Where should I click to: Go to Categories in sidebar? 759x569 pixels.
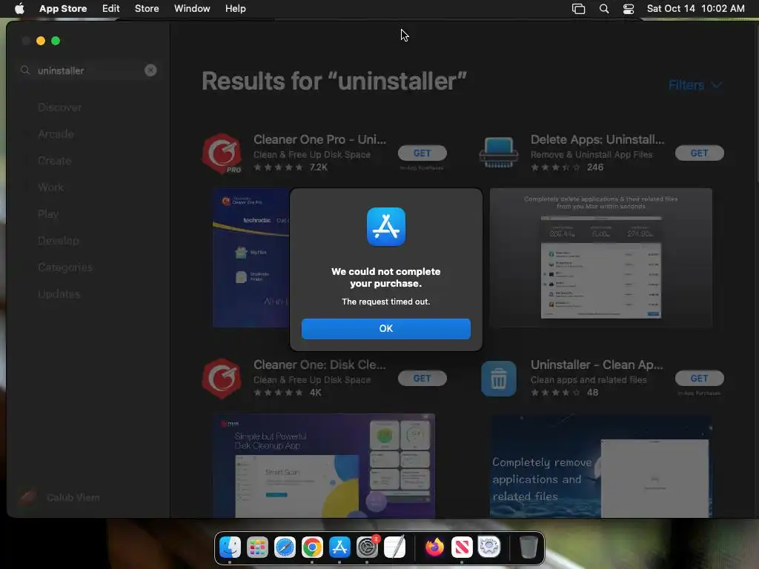pyautogui.click(x=65, y=267)
